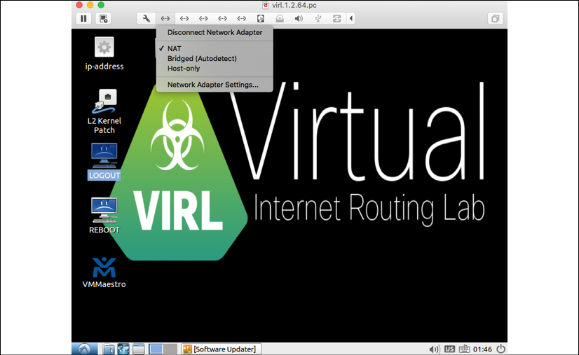Open the US keyboard layout indicator

[449, 349]
